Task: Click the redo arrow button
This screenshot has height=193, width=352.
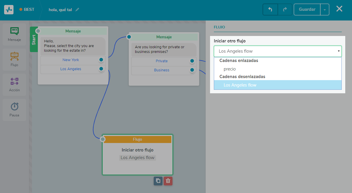Action: [x=285, y=9]
